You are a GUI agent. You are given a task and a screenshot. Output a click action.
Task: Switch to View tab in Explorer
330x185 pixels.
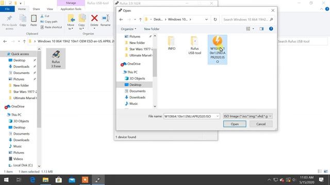tap(50, 9)
